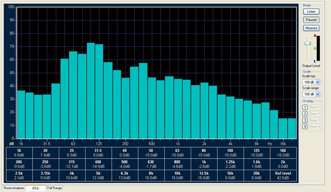
Task: Click overlay slot number 3 icon
Action: click(305, 120)
